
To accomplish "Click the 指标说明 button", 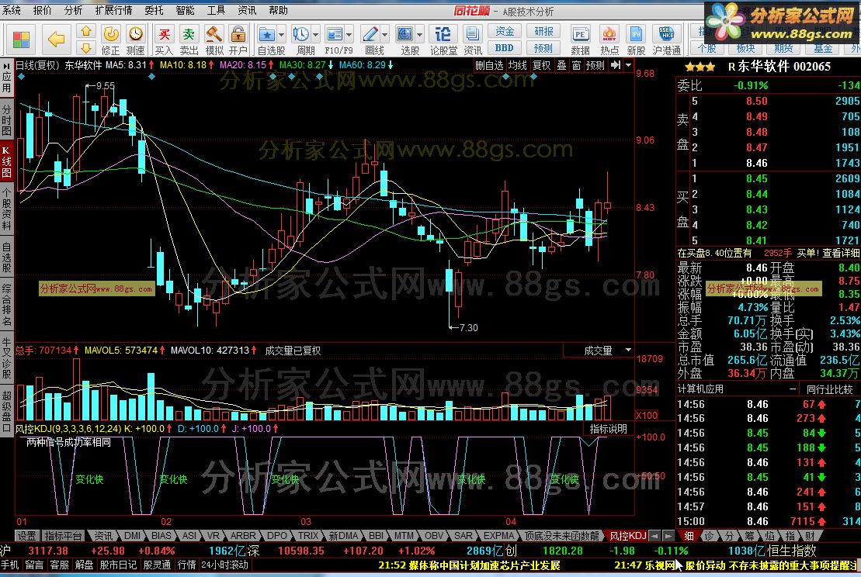I will (609, 429).
